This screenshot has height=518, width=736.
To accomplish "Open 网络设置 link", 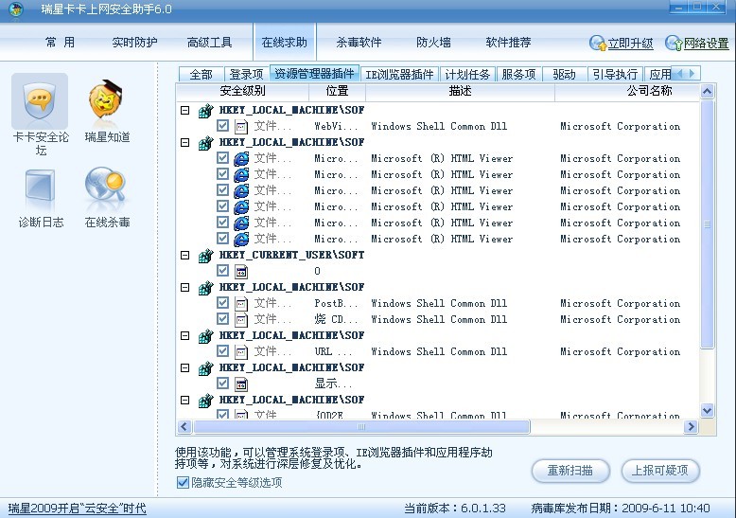I will click(706, 44).
